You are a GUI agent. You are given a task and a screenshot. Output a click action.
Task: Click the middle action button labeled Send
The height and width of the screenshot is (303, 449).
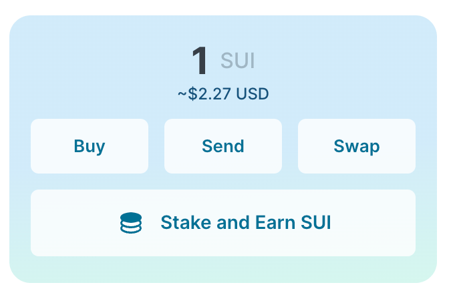(x=223, y=146)
